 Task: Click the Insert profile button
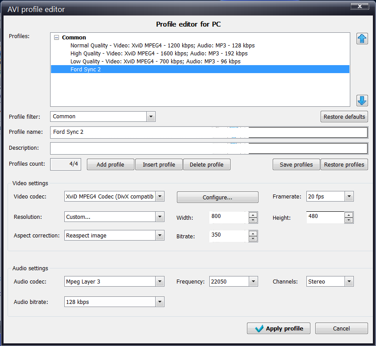tap(159, 165)
